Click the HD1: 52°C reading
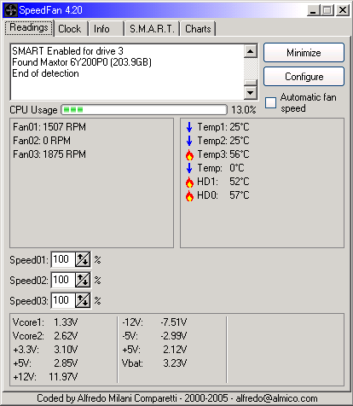Image resolution: width=353 pixels, height=406 pixels. coord(223,182)
